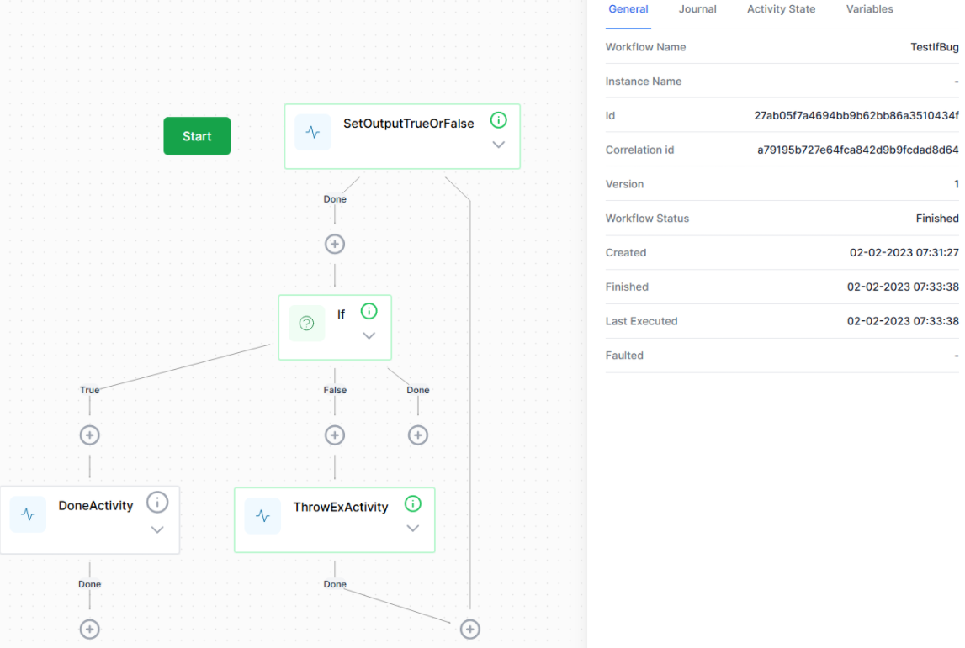
Task: Click the green Start button
Action: tap(197, 136)
